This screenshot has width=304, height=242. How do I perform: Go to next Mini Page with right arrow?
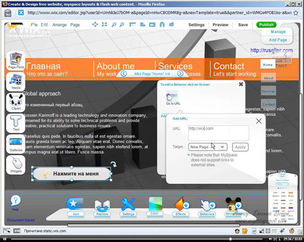tap(180, 74)
